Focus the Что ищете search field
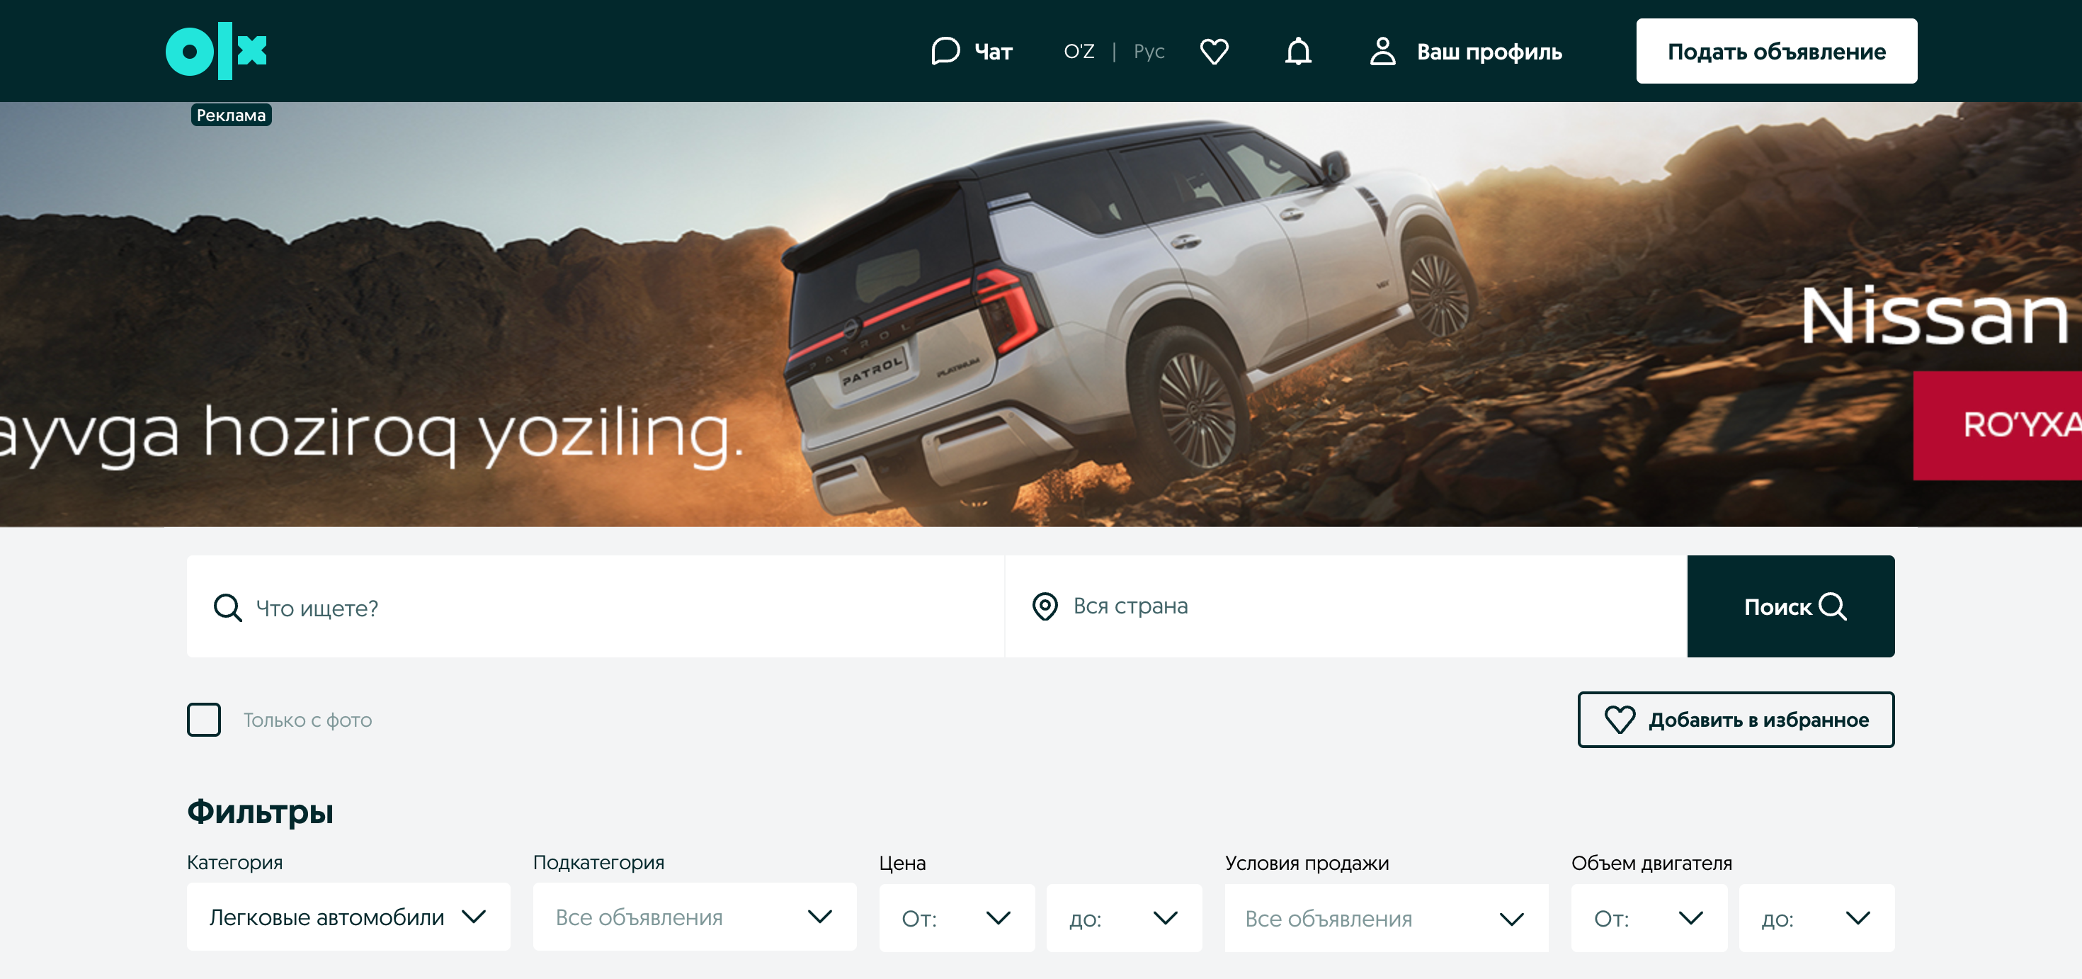Image resolution: width=2082 pixels, height=979 pixels. coord(596,606)
